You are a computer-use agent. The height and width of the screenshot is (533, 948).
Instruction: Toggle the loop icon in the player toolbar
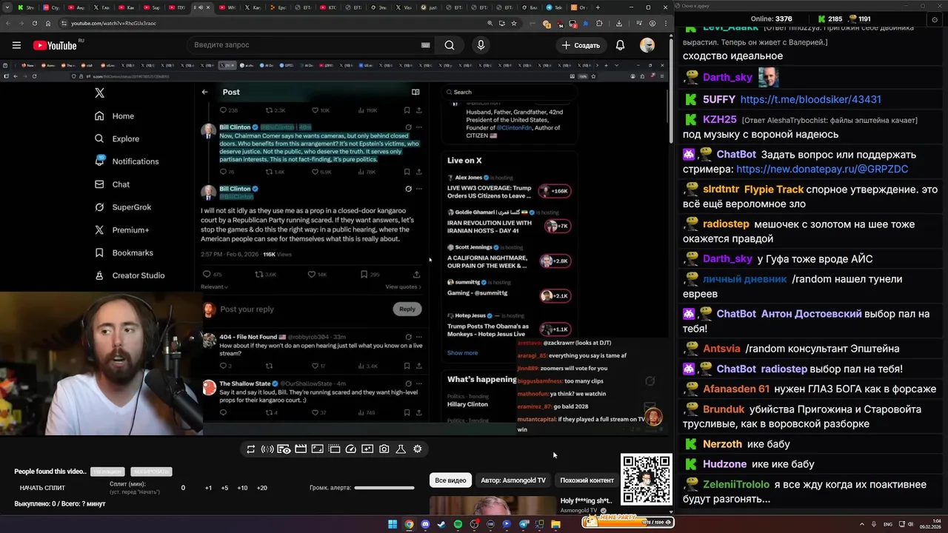point(251,449)
